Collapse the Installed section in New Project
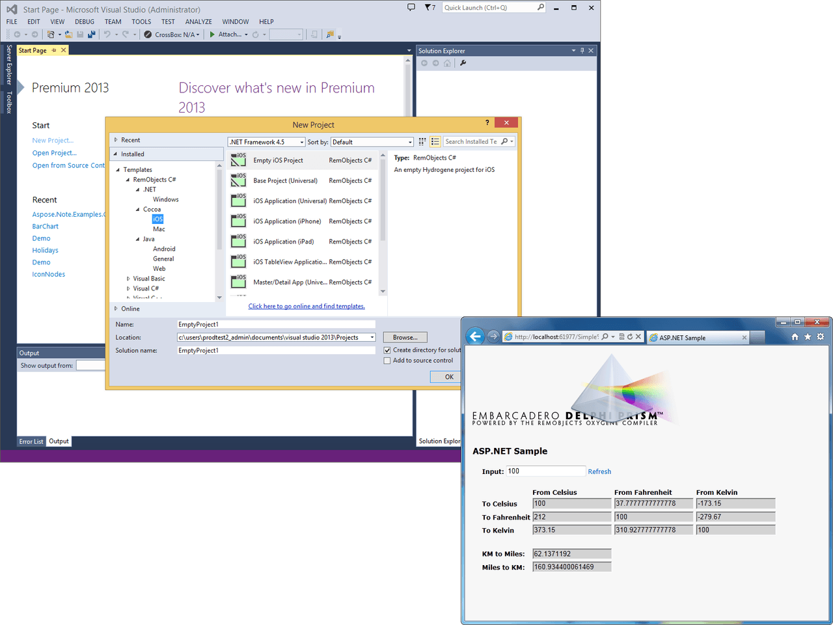Image resolution: width=833 pixels, height=625 pixels. (x=116, y=154)
